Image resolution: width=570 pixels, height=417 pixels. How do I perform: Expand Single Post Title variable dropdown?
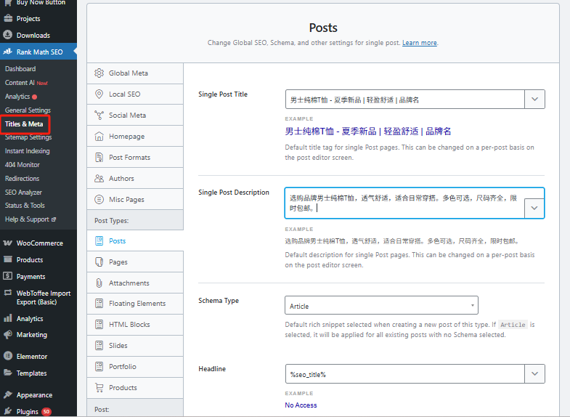(x=534, y=100)
